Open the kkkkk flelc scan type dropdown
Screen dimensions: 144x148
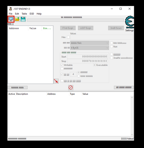(x=90, y=43)
